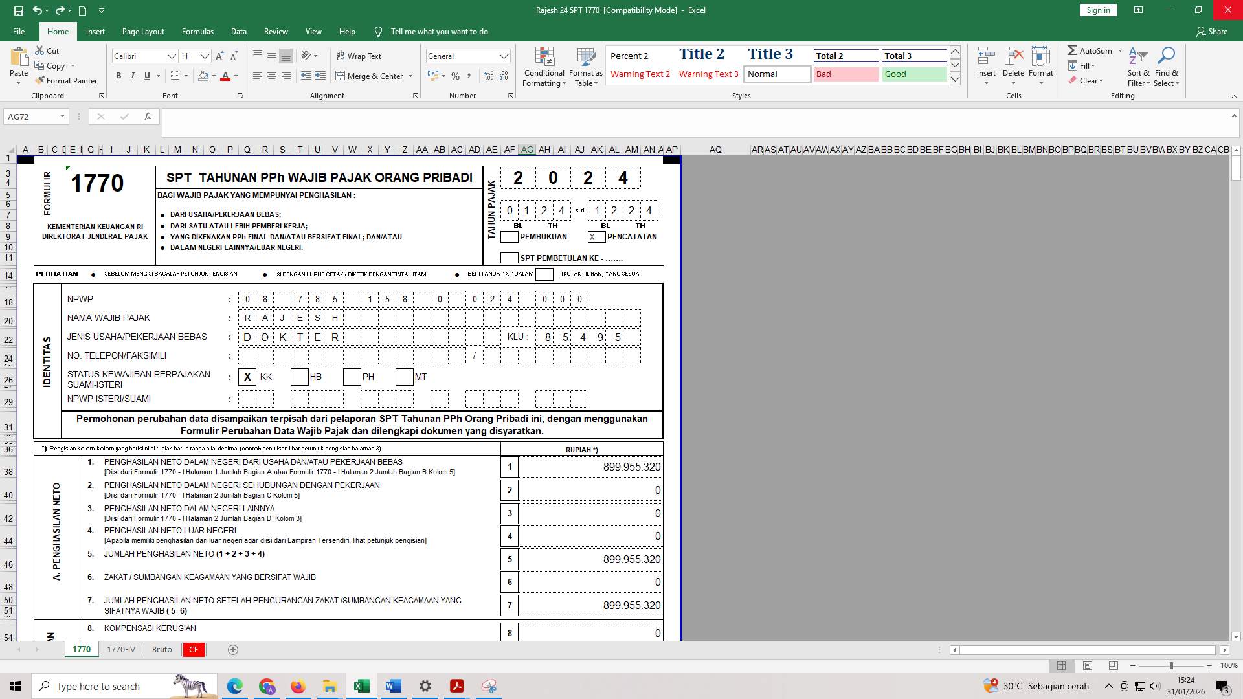Select the Format Painter tool
This screenshot has height=699, width=1243.
point(67,80)
